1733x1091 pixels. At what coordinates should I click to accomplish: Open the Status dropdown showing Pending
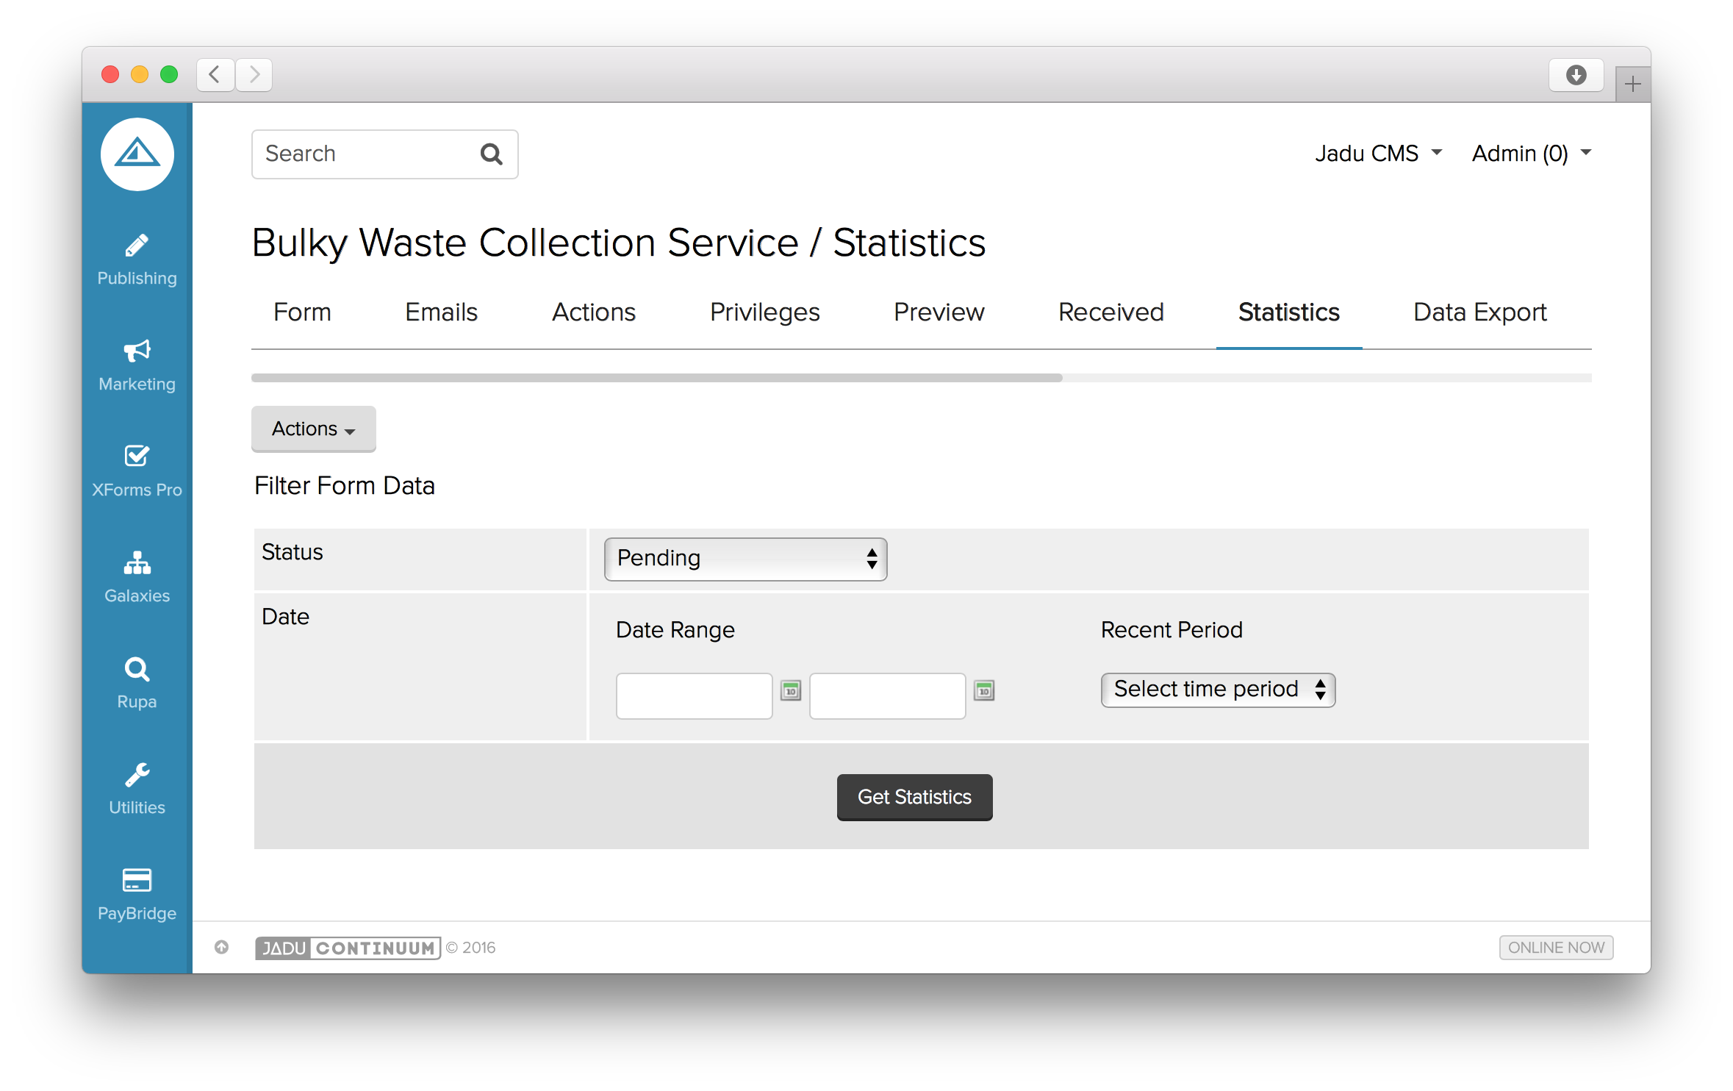tap(745, 559)
